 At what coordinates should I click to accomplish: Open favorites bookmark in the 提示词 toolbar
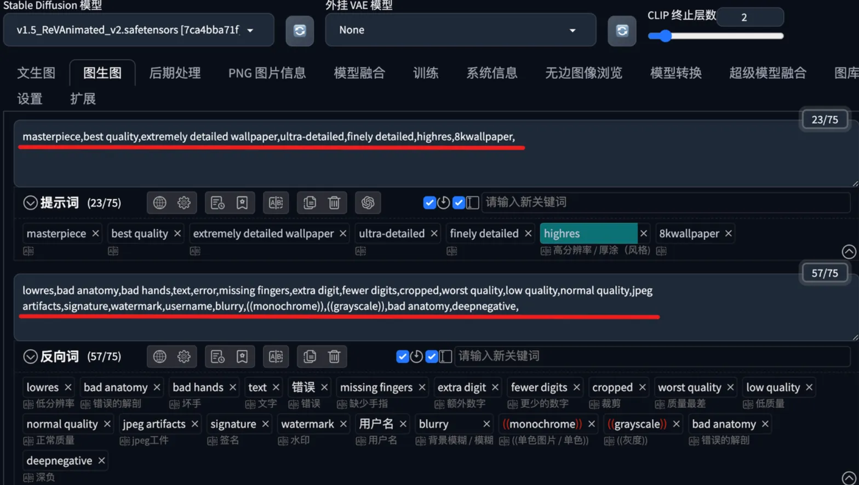(242, 203)
